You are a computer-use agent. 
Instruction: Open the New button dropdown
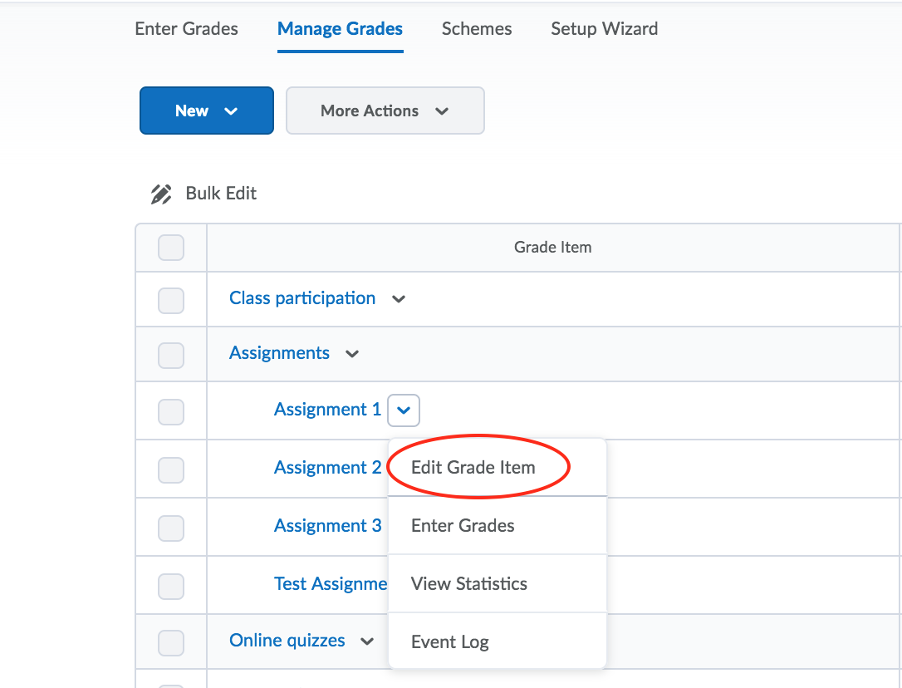[206, 111]
